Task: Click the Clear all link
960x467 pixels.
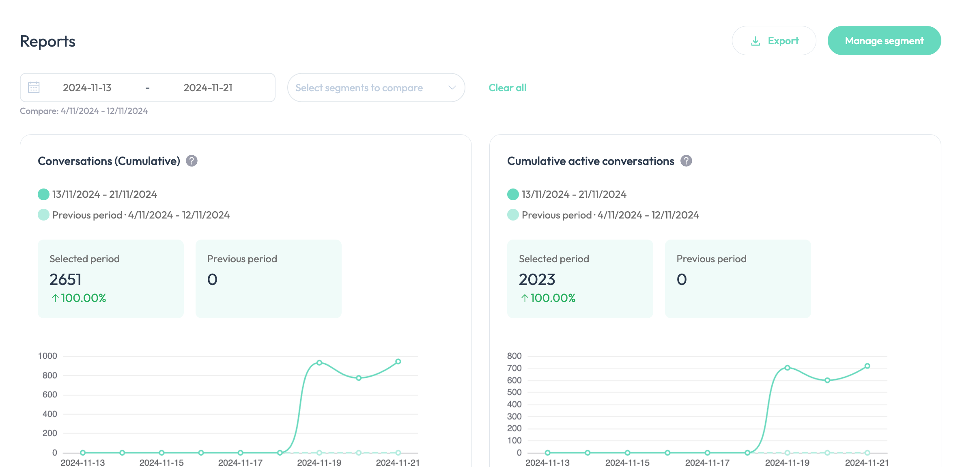Action: tap(507, 88)
